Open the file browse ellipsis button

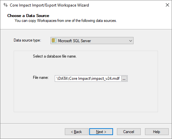click(x=124, y=78)
